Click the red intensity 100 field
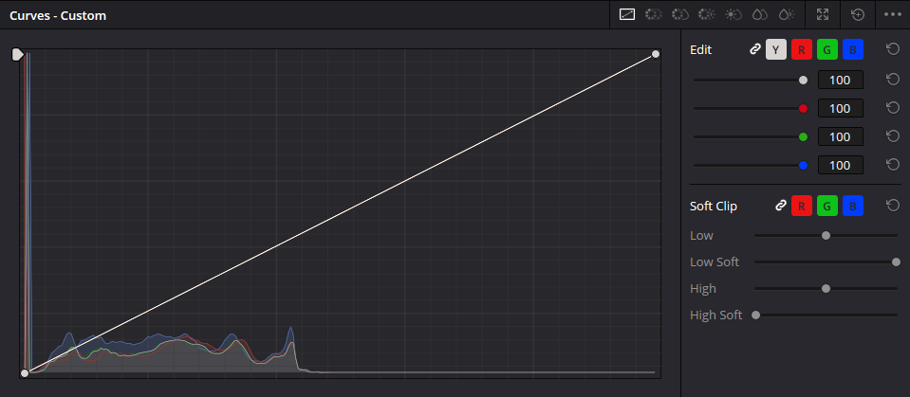Viewport: 910px width, 397px height. [x=841, y=108]
